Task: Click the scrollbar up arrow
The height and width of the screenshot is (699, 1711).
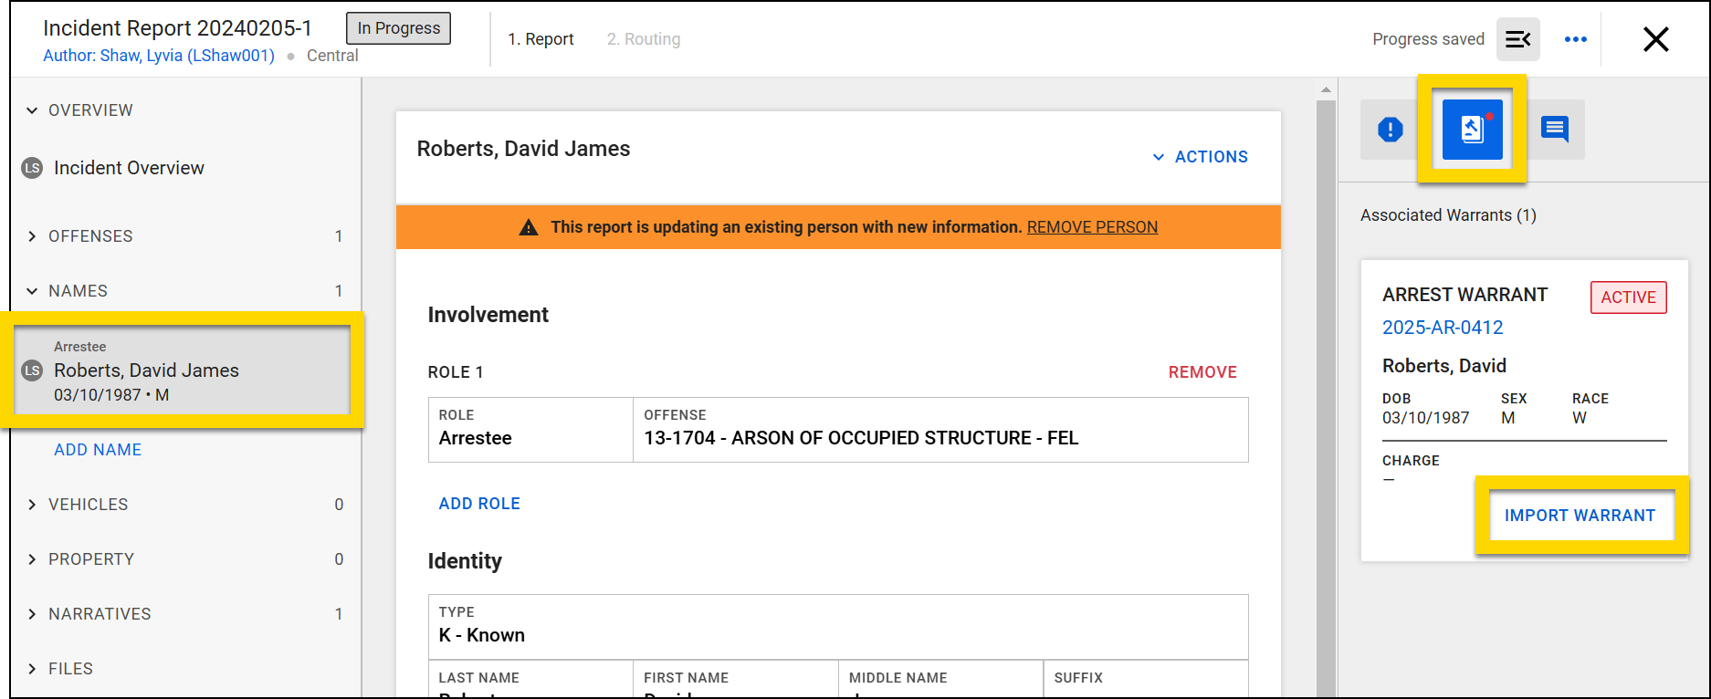Action: [x=1327, y=89]
